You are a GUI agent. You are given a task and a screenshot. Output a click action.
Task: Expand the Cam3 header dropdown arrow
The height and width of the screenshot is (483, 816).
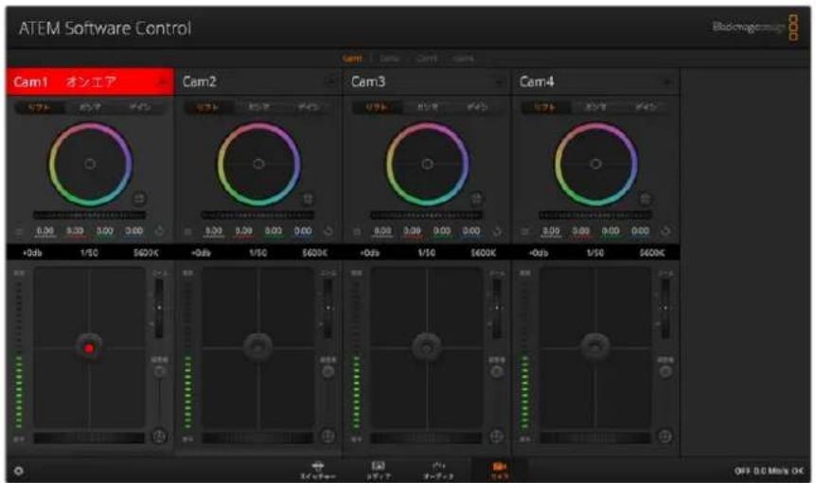click(499, 81)
